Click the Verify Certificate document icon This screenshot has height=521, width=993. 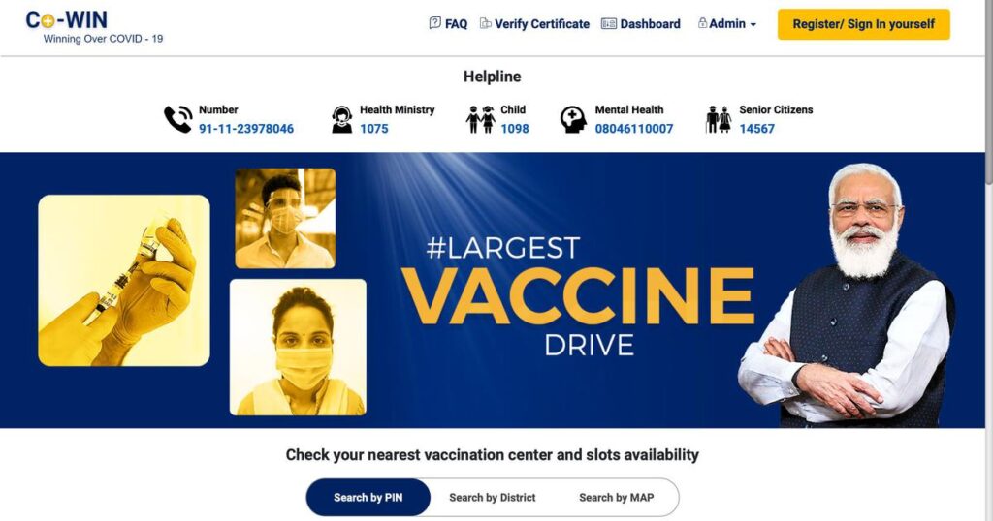pyautogui.click(x=485, y=23)
